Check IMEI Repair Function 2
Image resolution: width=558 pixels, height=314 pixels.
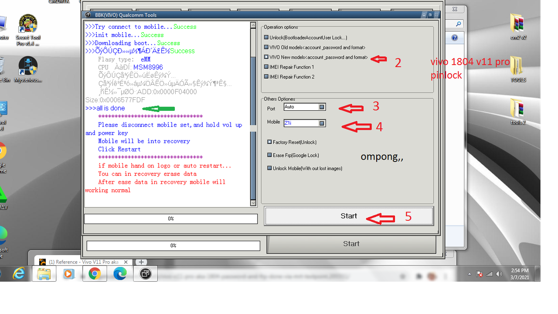click(266, 77)
